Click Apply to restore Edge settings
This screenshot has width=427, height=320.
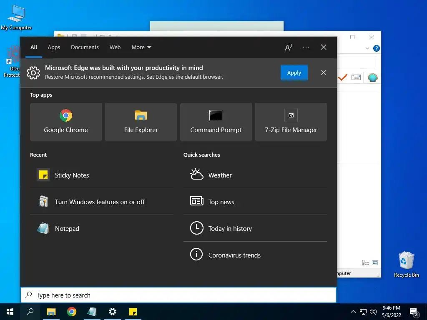point(294,72)
